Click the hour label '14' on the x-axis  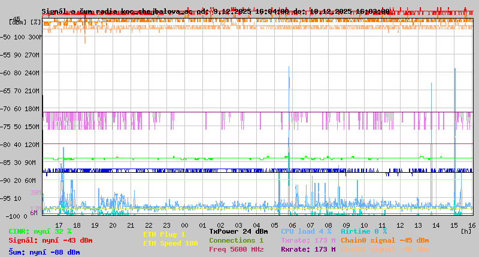point(436,225)
